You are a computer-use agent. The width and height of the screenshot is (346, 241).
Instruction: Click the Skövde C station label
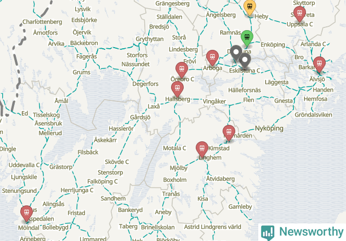point(117,162)
